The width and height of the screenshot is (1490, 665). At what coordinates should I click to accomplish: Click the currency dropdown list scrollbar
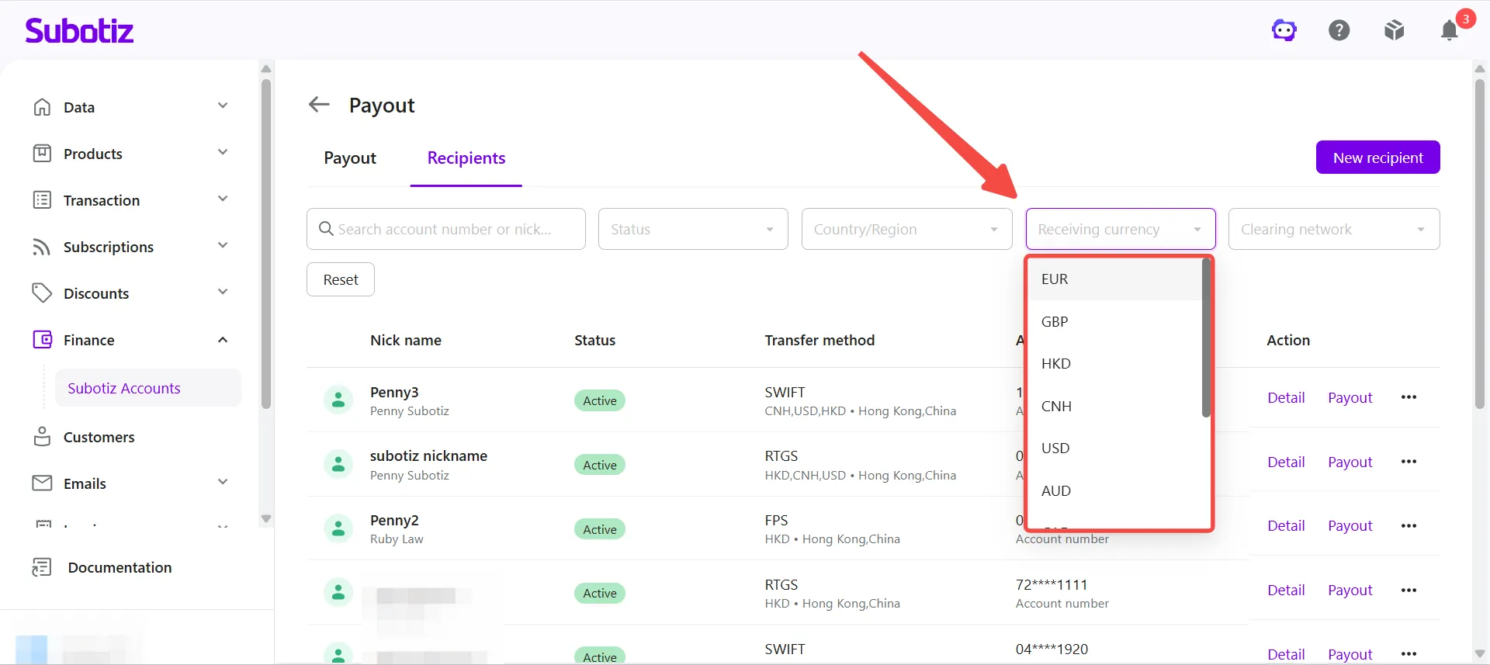pos(1206,338)
